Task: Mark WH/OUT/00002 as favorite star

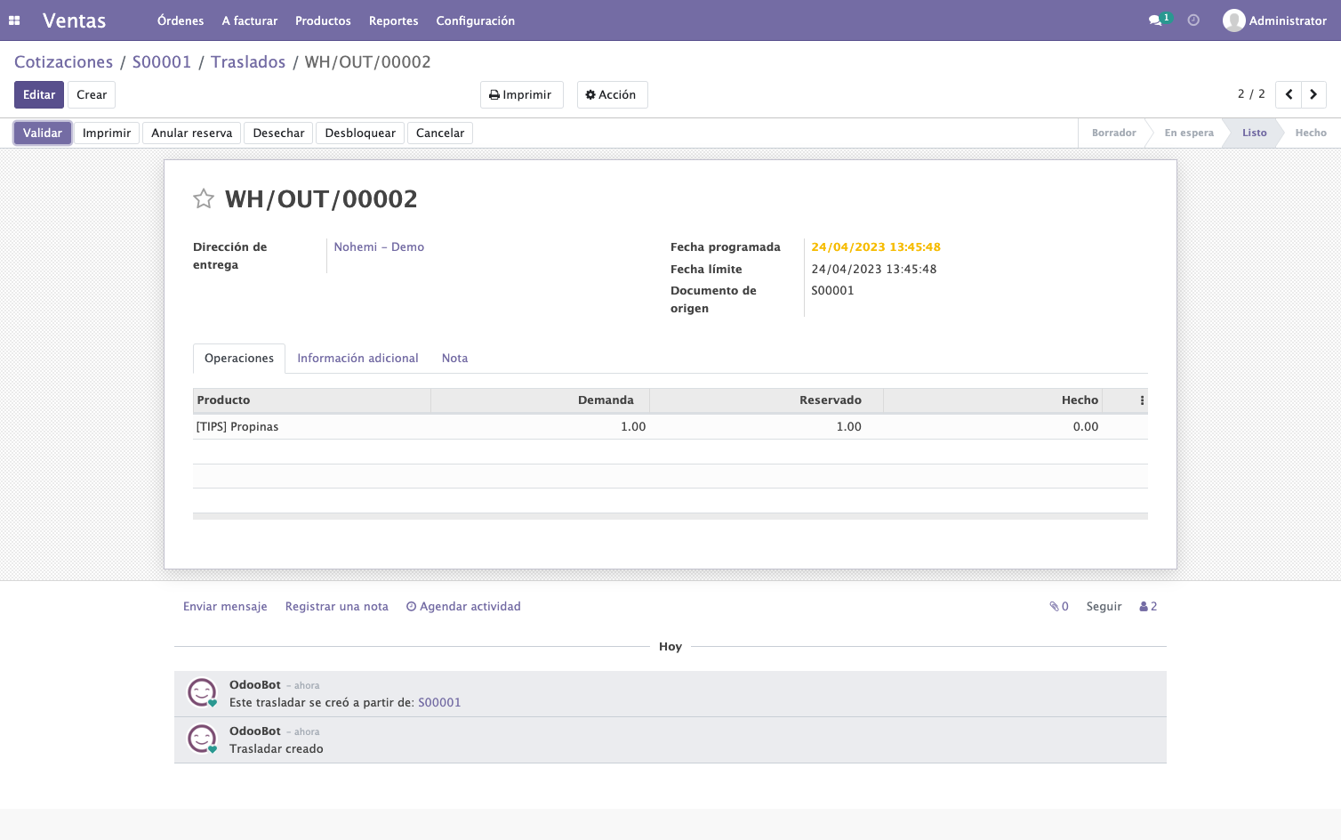Action: (x=204, y=198)
